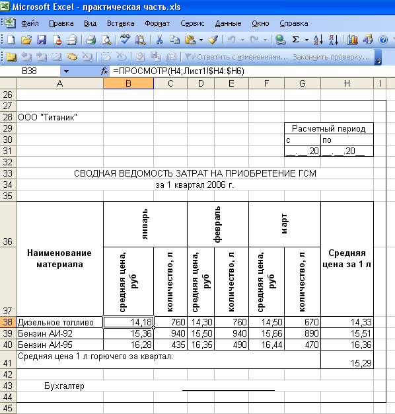
Task: Select column B header
Action: click(x=128, y=84)
